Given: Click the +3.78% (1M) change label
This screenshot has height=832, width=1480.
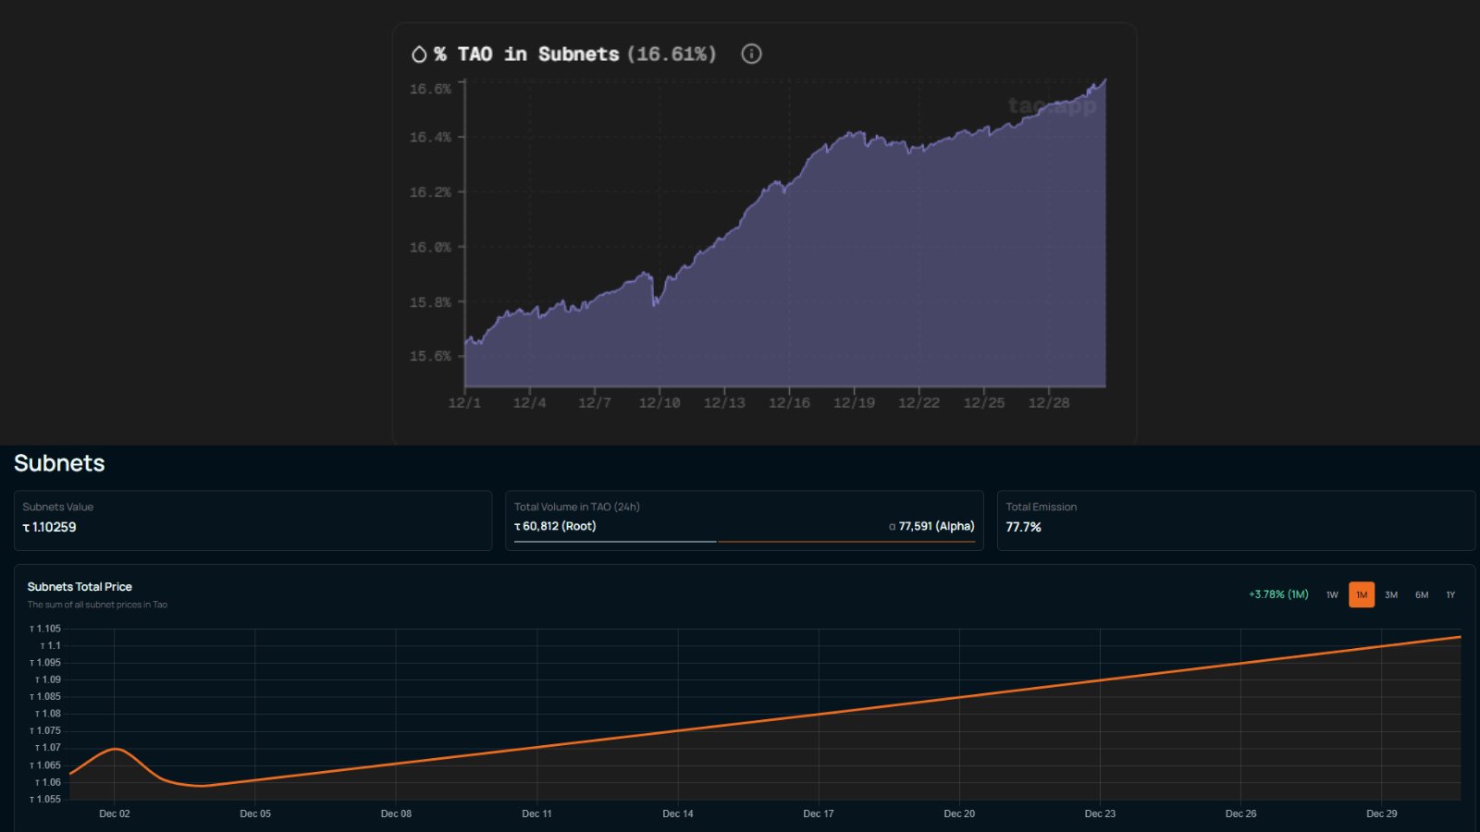Looking at the screenshot, I should tap(1278, 594).
